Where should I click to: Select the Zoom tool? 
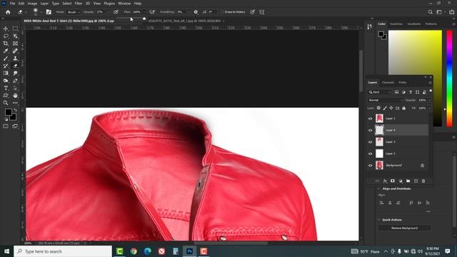tap(6, 103)
